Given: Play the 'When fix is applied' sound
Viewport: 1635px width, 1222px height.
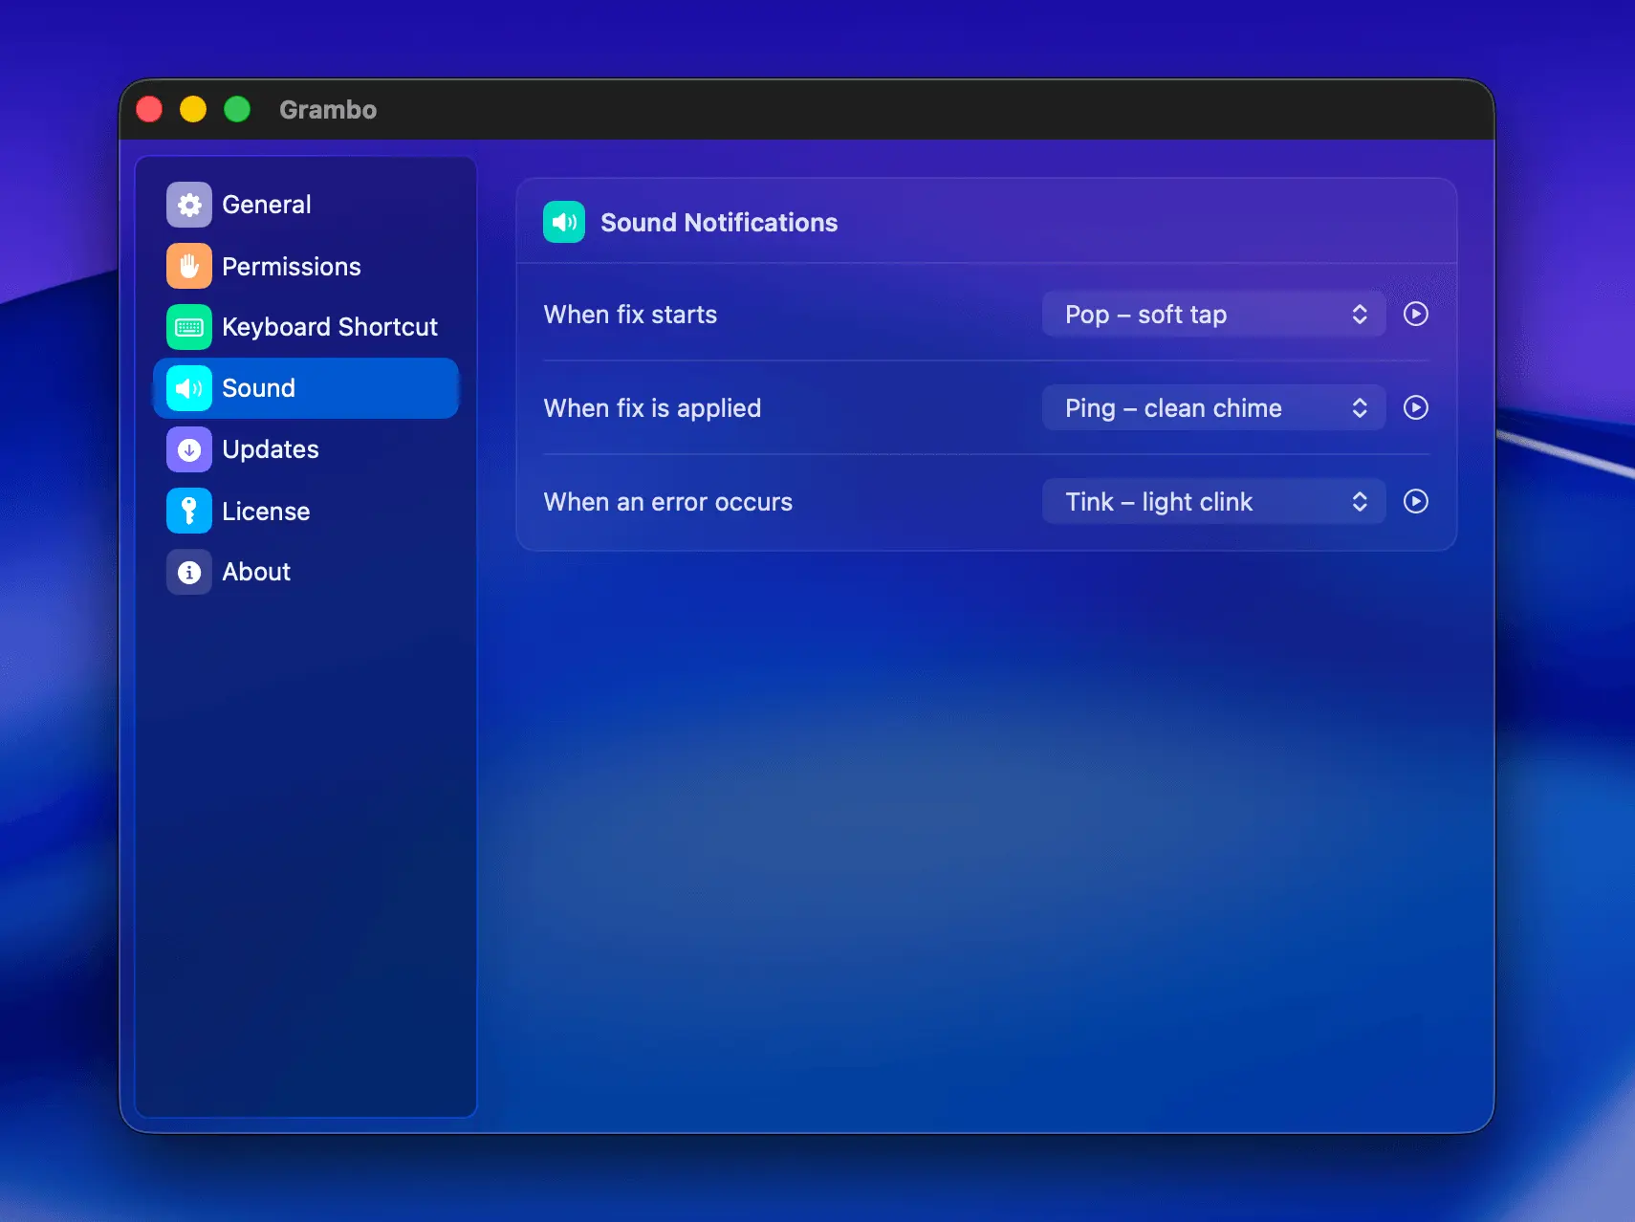Looking at the screenshot, I should 1416,407.
